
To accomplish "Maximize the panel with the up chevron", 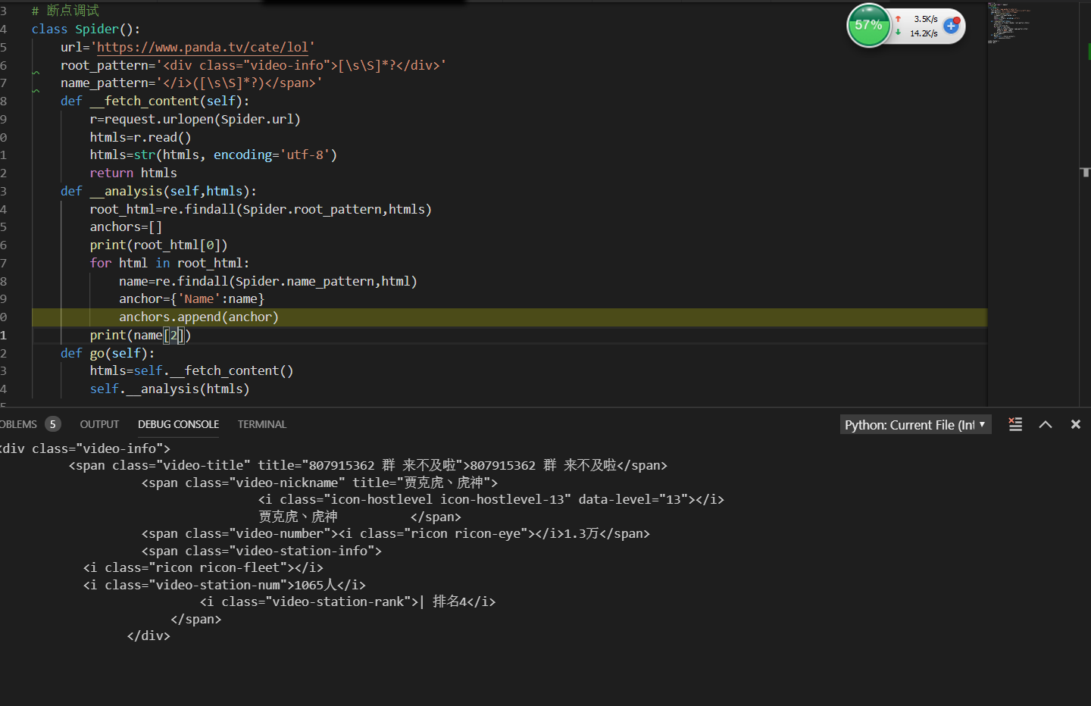I will [x=1046, y=425].
